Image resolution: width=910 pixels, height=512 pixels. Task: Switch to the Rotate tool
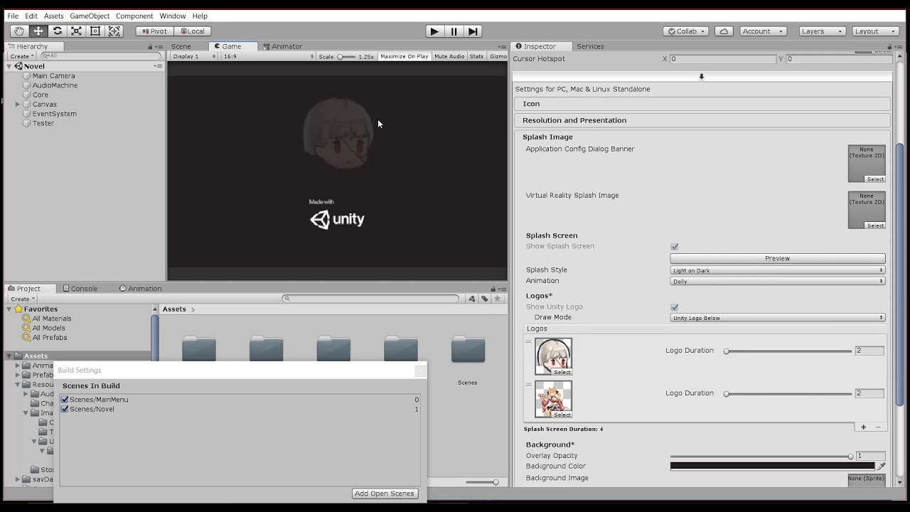point(58,31)
